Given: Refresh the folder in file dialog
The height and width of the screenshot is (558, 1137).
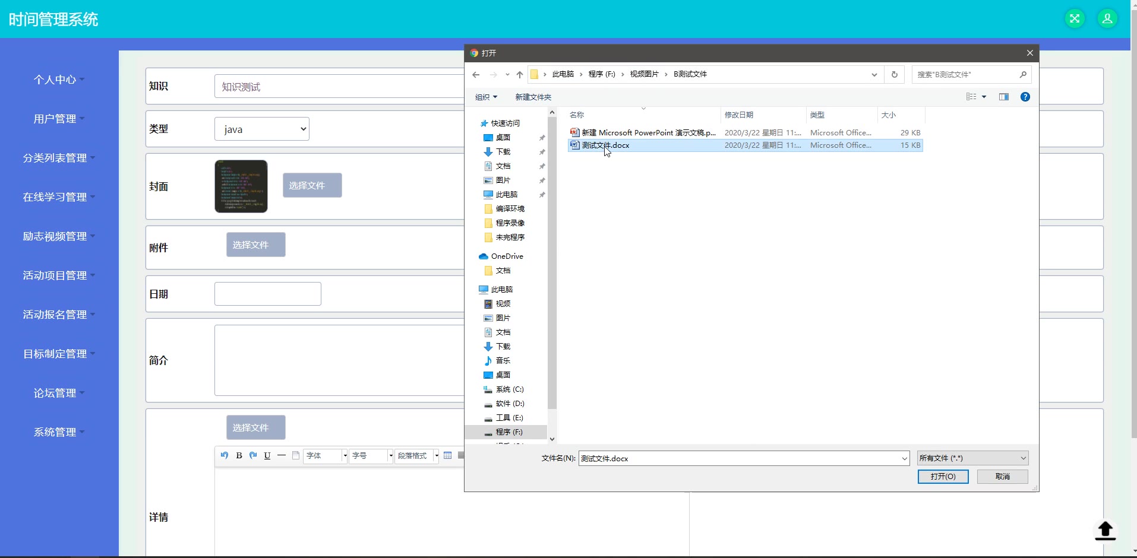Looking at the screenshot, I should point(894,74).
